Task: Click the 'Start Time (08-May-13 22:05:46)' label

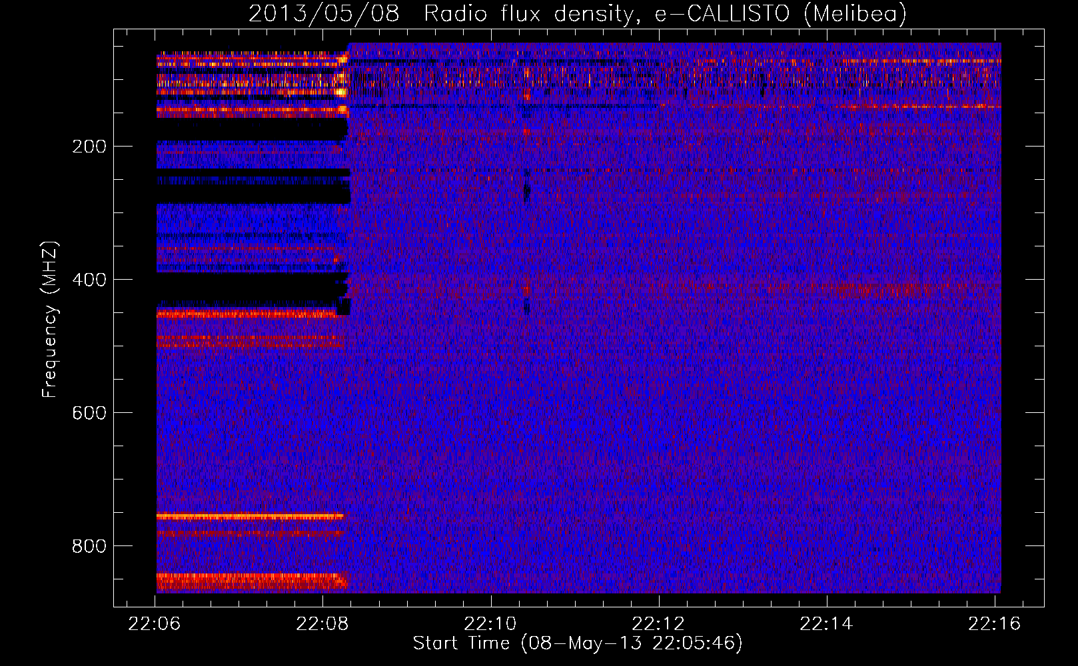Action: coord(578,643)
